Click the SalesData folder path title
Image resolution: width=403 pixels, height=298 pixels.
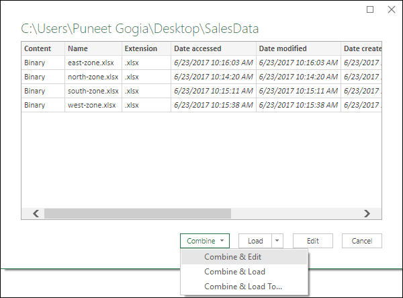pos(140,29)
